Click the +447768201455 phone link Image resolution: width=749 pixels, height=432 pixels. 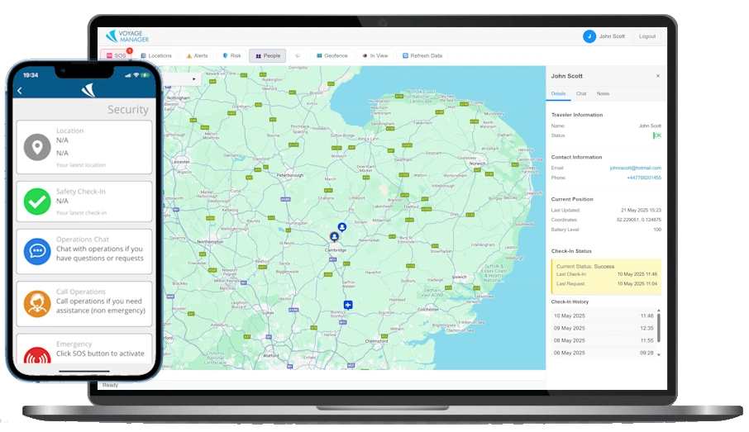click(x=644, y=178)
